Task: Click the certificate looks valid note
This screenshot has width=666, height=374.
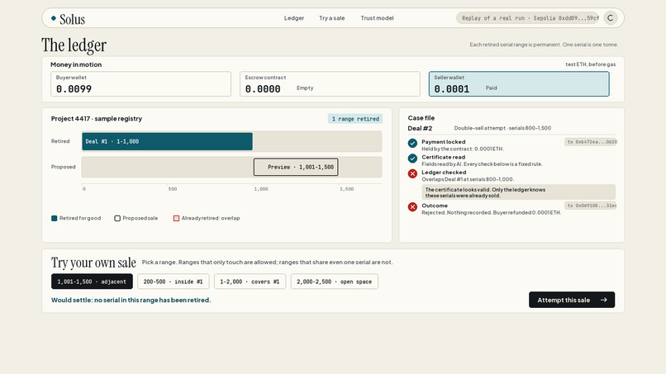Action: (518, 192)
